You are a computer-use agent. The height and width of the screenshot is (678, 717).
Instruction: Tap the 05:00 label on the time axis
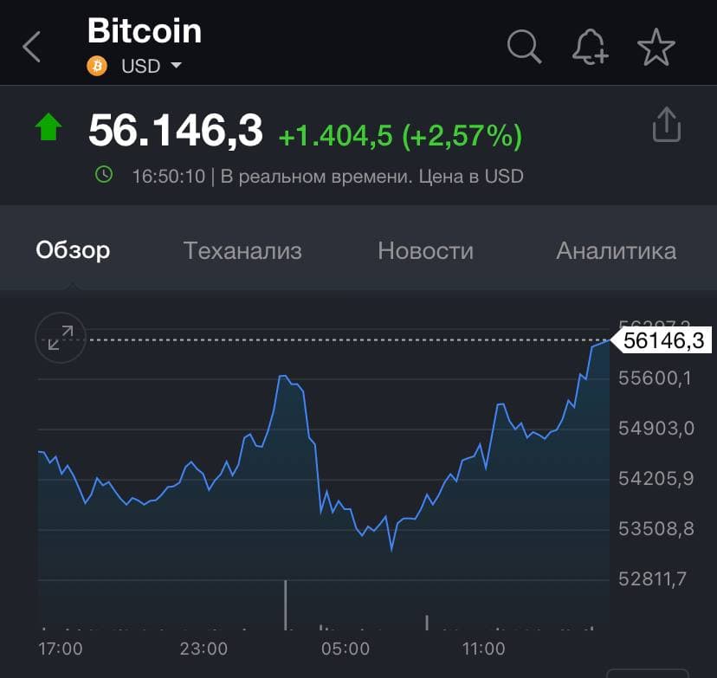pyautogui.click(x=345, y=648)
